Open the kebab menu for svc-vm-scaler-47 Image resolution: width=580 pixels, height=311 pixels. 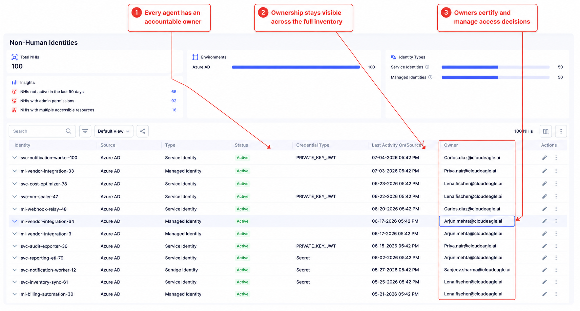556,197
